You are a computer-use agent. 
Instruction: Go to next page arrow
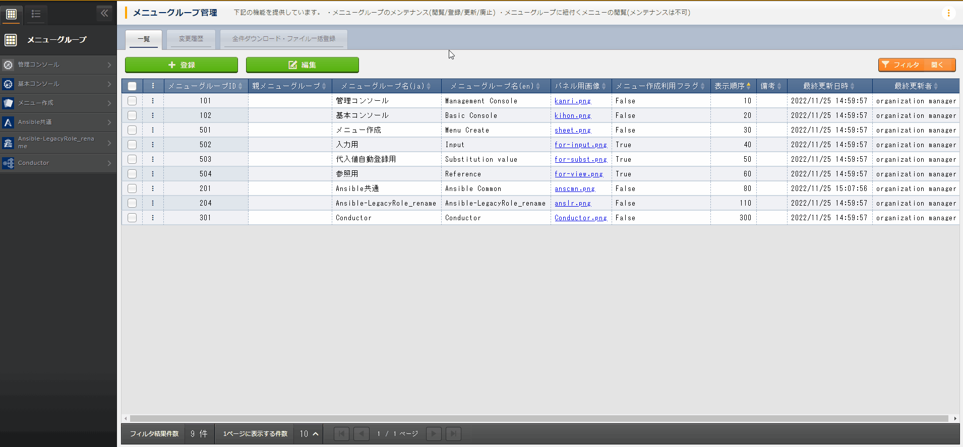pos(434,434)
